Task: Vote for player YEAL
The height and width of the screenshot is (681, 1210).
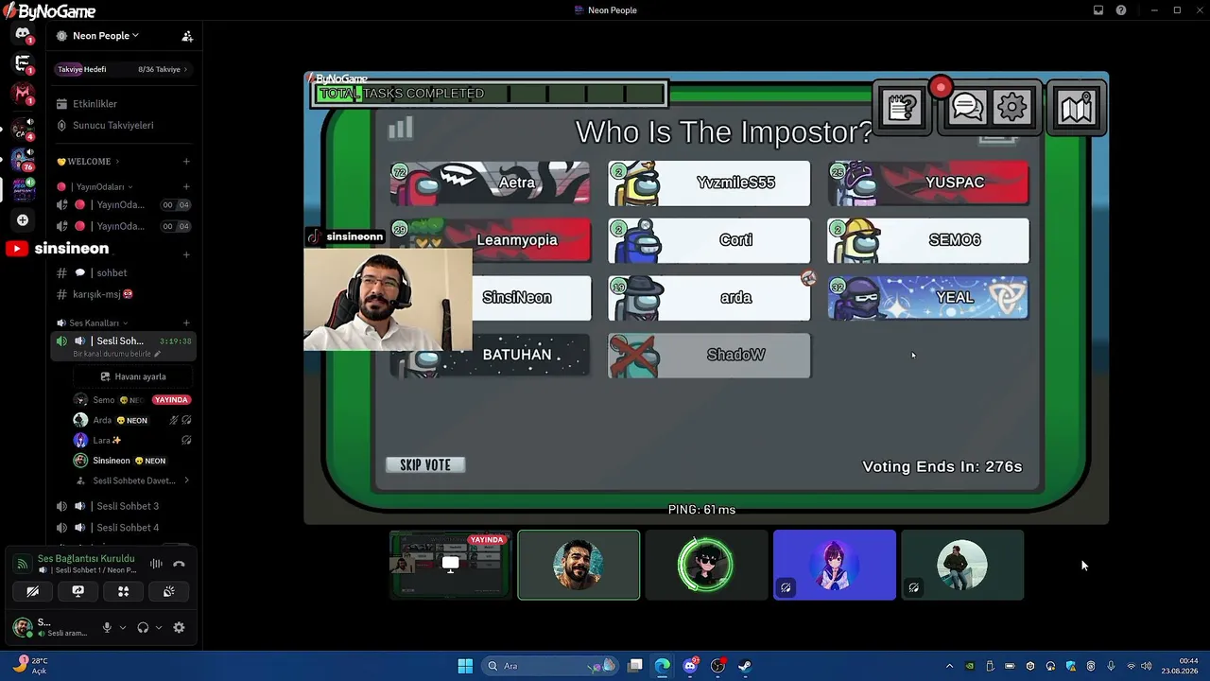Action: point(928,298)
